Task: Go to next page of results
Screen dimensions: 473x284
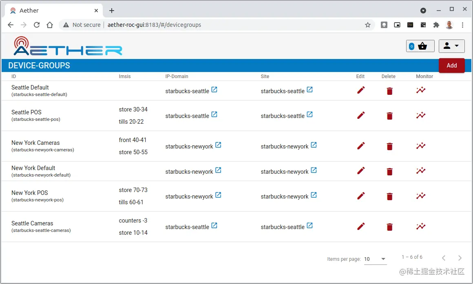Action: pos(460,258)
